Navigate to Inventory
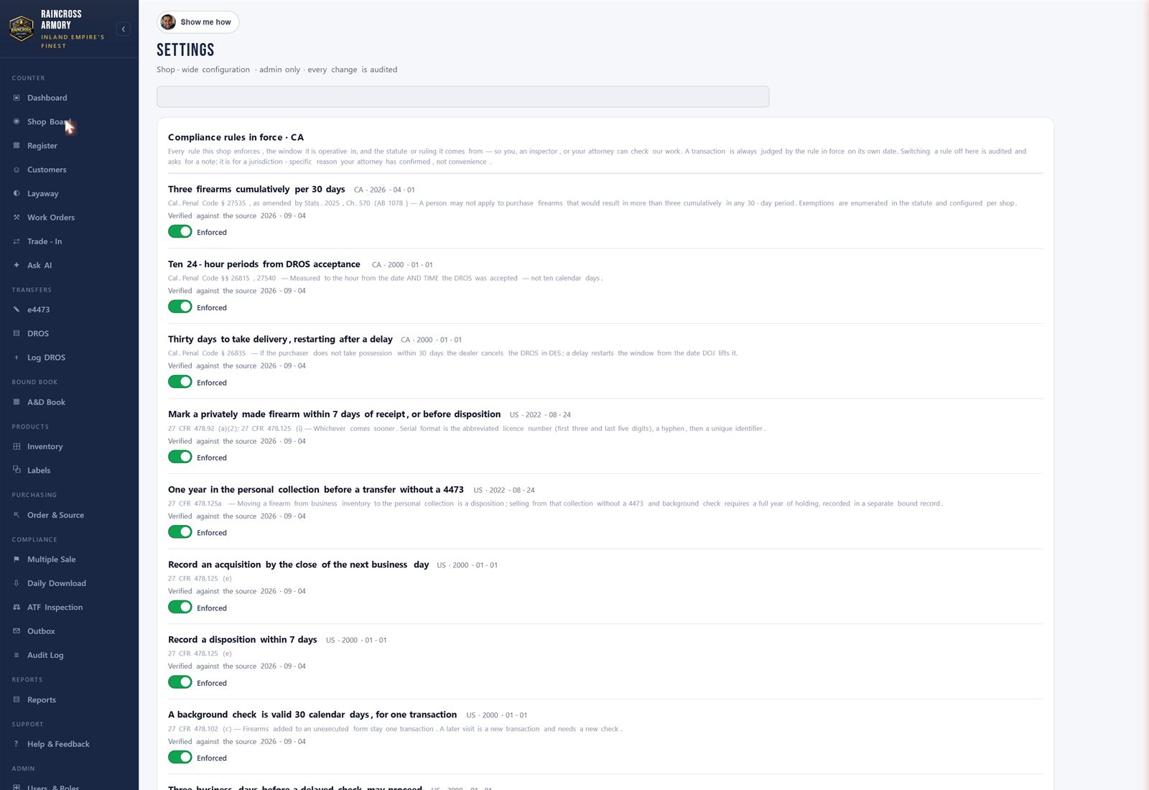This screenshot has width=1149, height=790. 45,447
